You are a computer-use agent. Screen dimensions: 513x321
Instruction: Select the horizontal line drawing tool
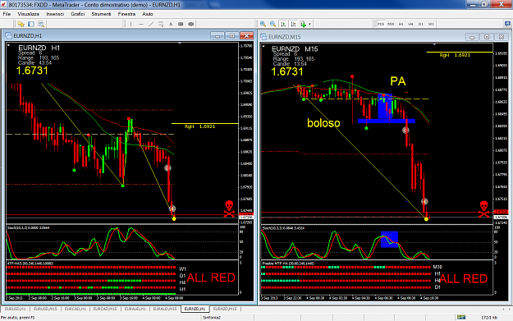point(141,24)
